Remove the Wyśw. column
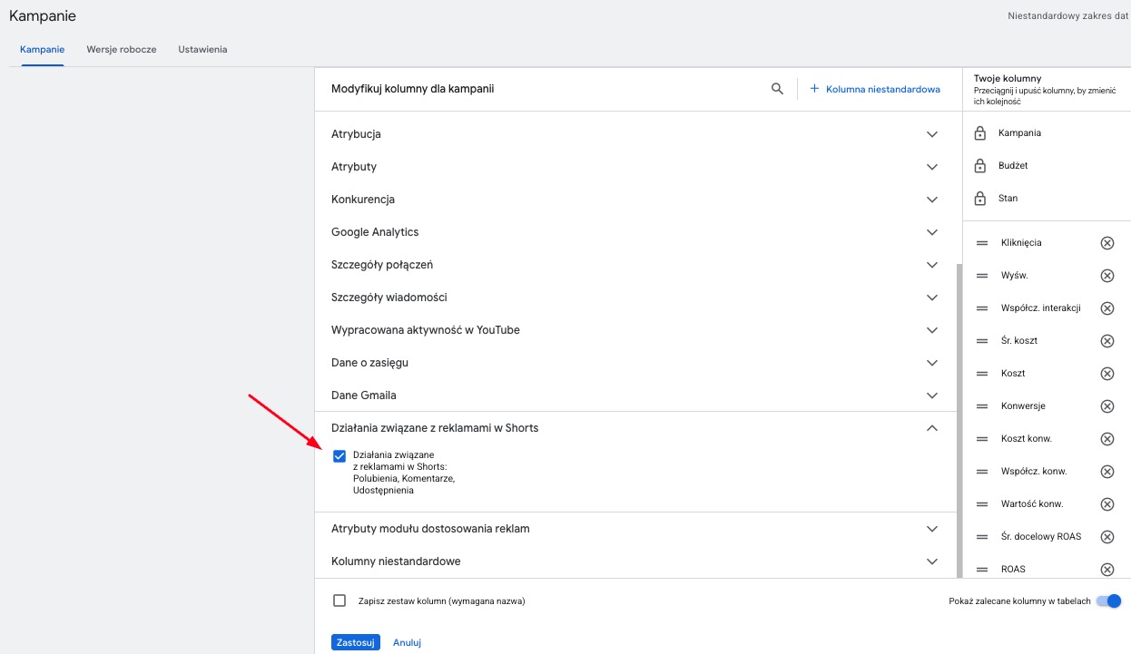Screen dimensions: 1131x654 pos(1107,276)
